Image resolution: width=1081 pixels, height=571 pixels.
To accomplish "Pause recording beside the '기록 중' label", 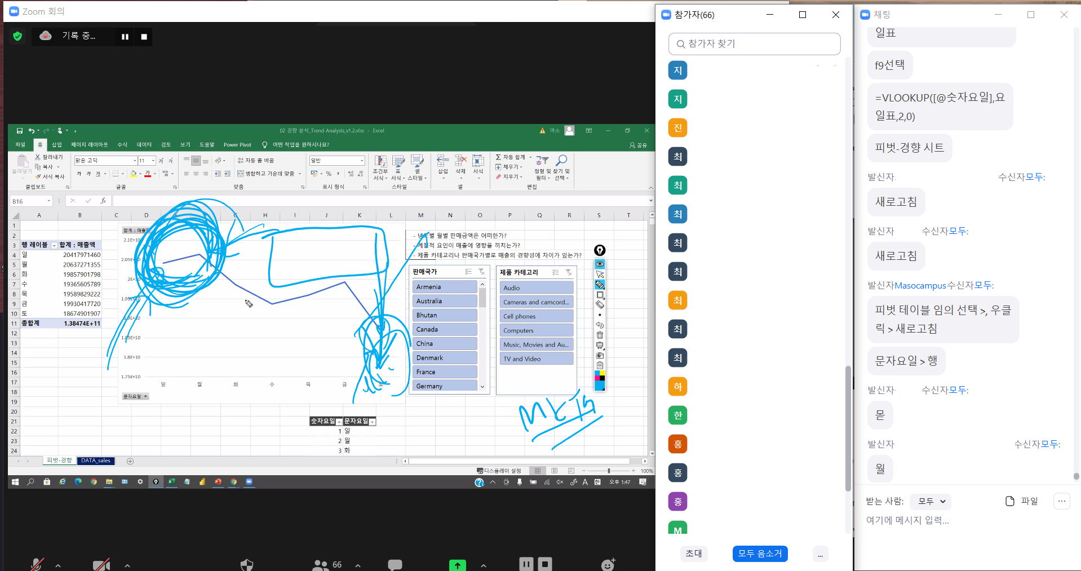I will [125, 37].
